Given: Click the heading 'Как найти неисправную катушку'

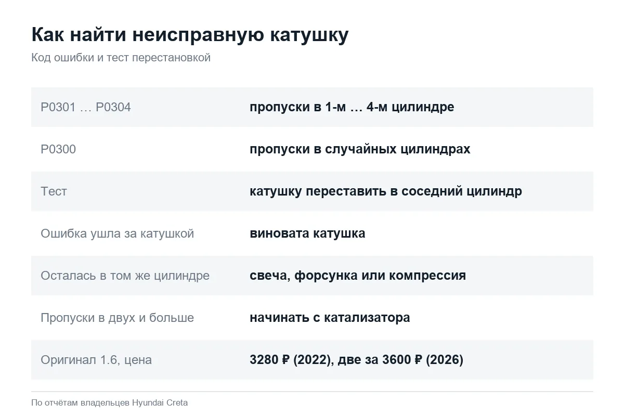Looking at the screenshot, I should click(190, 35).
